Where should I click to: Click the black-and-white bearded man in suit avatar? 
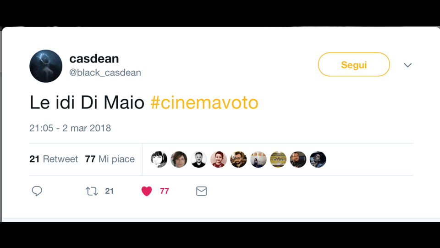[199, 159]
